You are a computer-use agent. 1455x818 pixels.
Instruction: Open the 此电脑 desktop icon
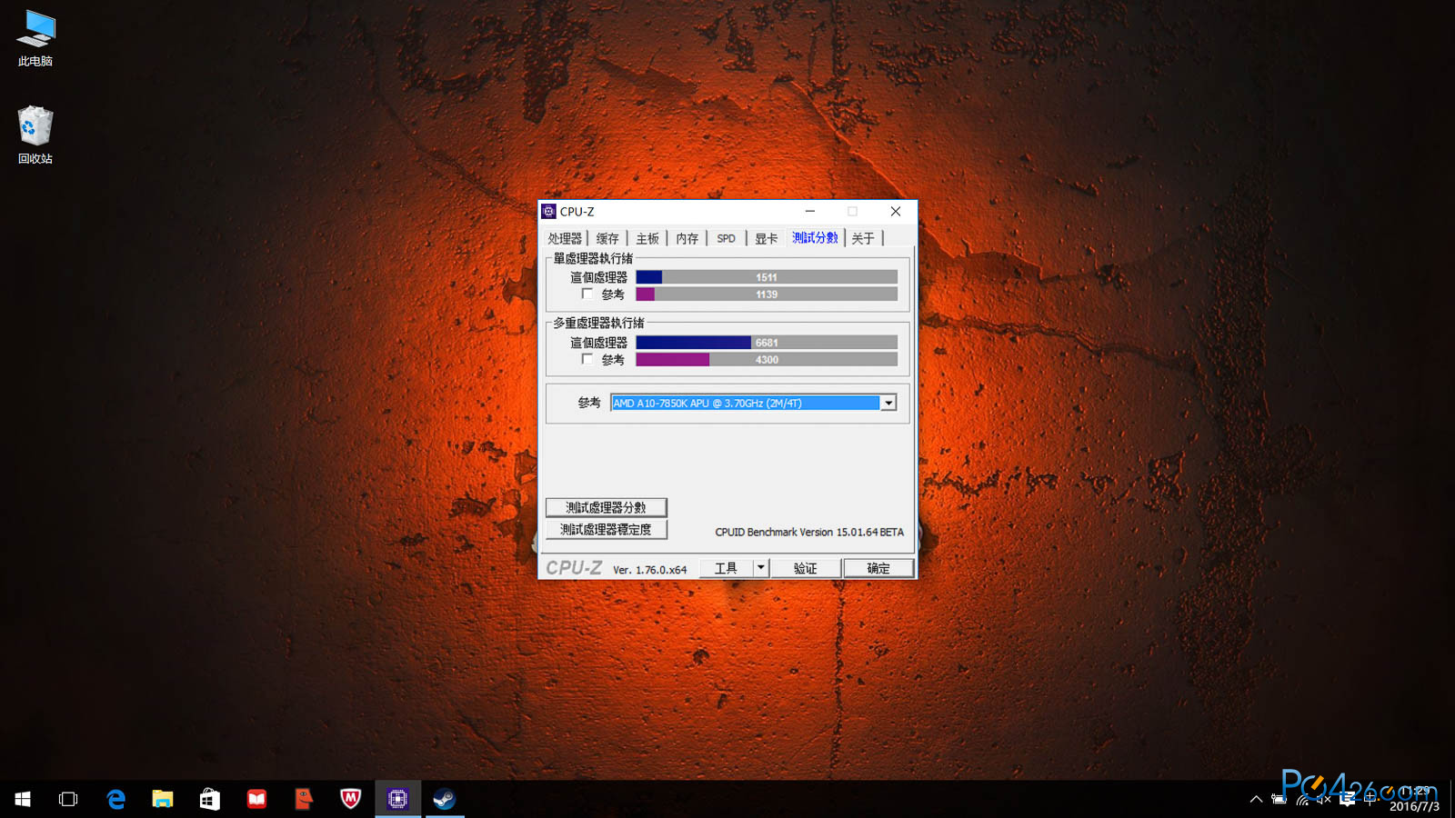pyautogui.click(x=35, y=38)
